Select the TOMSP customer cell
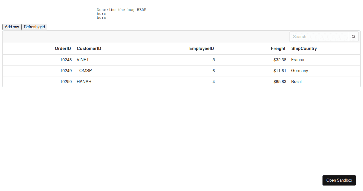 pos(84,71)
